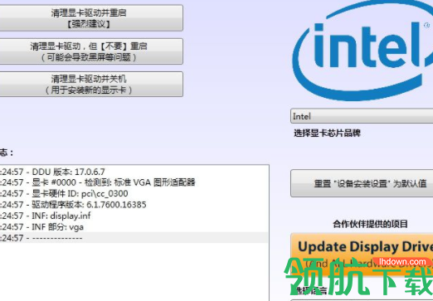The width and height of the screenshot is (433, 301).
Task: Select log line 检测到: 标准 VGA 图形适配器
Action: click(x=134, y=182)
